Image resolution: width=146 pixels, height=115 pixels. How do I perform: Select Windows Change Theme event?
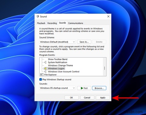click(61, 65)
